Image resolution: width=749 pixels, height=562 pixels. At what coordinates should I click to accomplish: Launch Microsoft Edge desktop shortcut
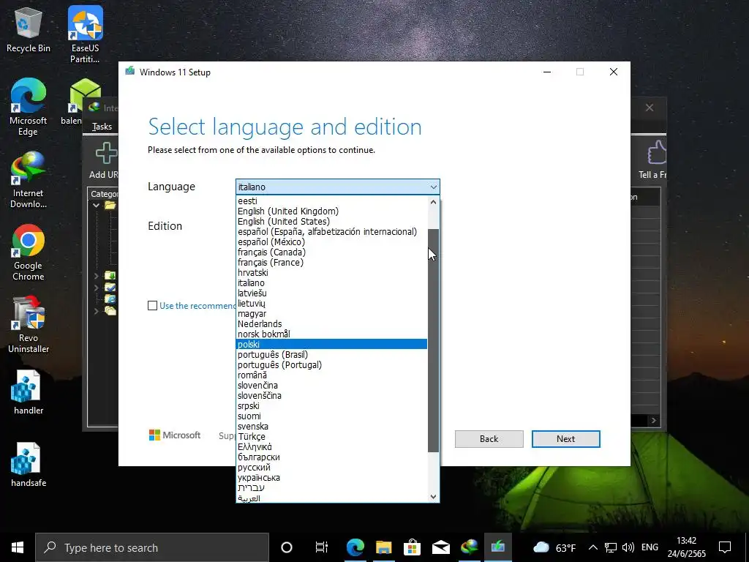point(29,107)
